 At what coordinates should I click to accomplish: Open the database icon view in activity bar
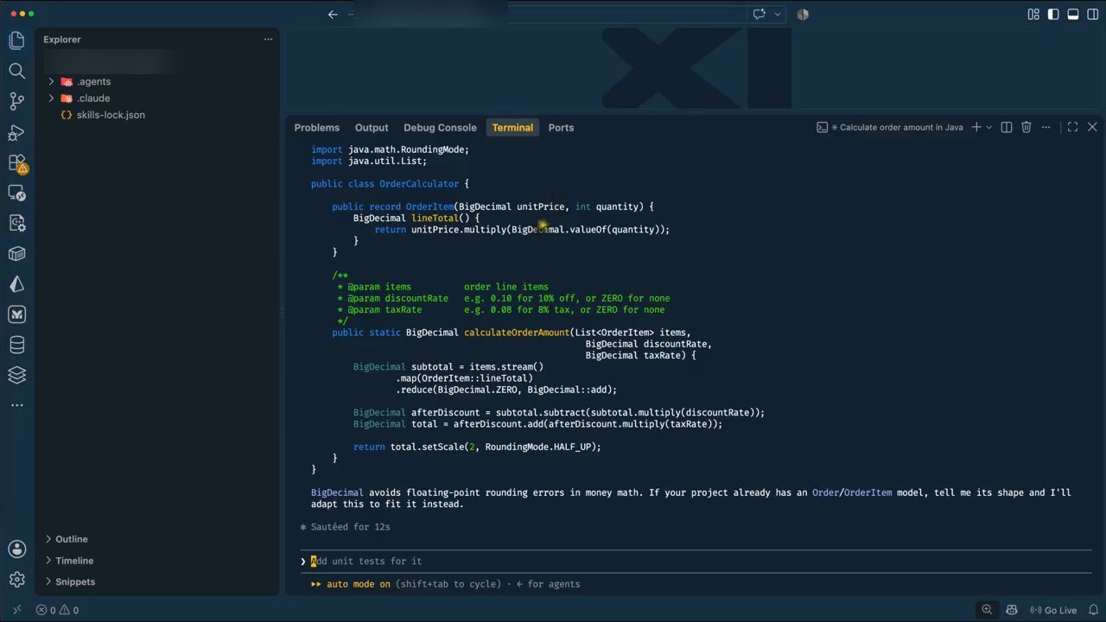[16, 345]
